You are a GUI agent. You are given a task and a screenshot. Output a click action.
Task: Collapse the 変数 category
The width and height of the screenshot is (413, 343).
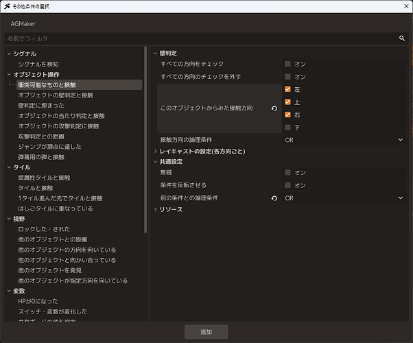coord(9,291)
